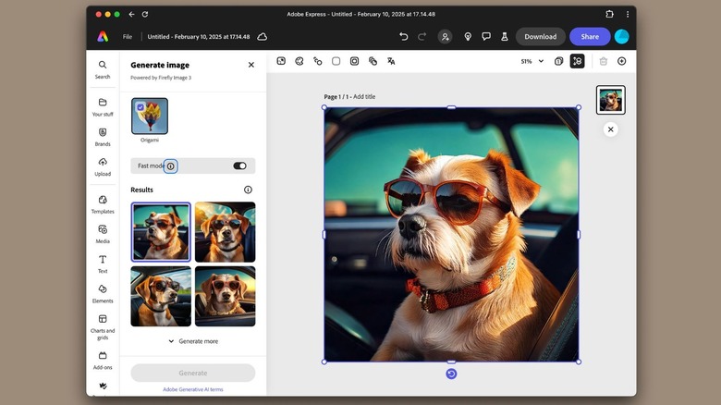
Task: Open Adobe Generative AI terms link
Action: pyautogui.click(x=192, y=389)
